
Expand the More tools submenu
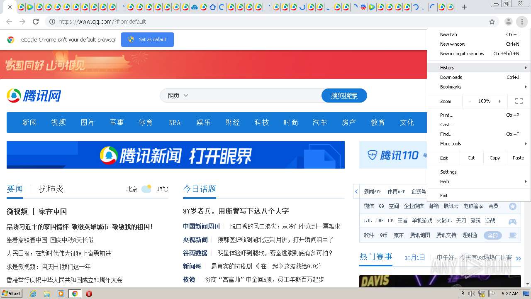point(479,144)
